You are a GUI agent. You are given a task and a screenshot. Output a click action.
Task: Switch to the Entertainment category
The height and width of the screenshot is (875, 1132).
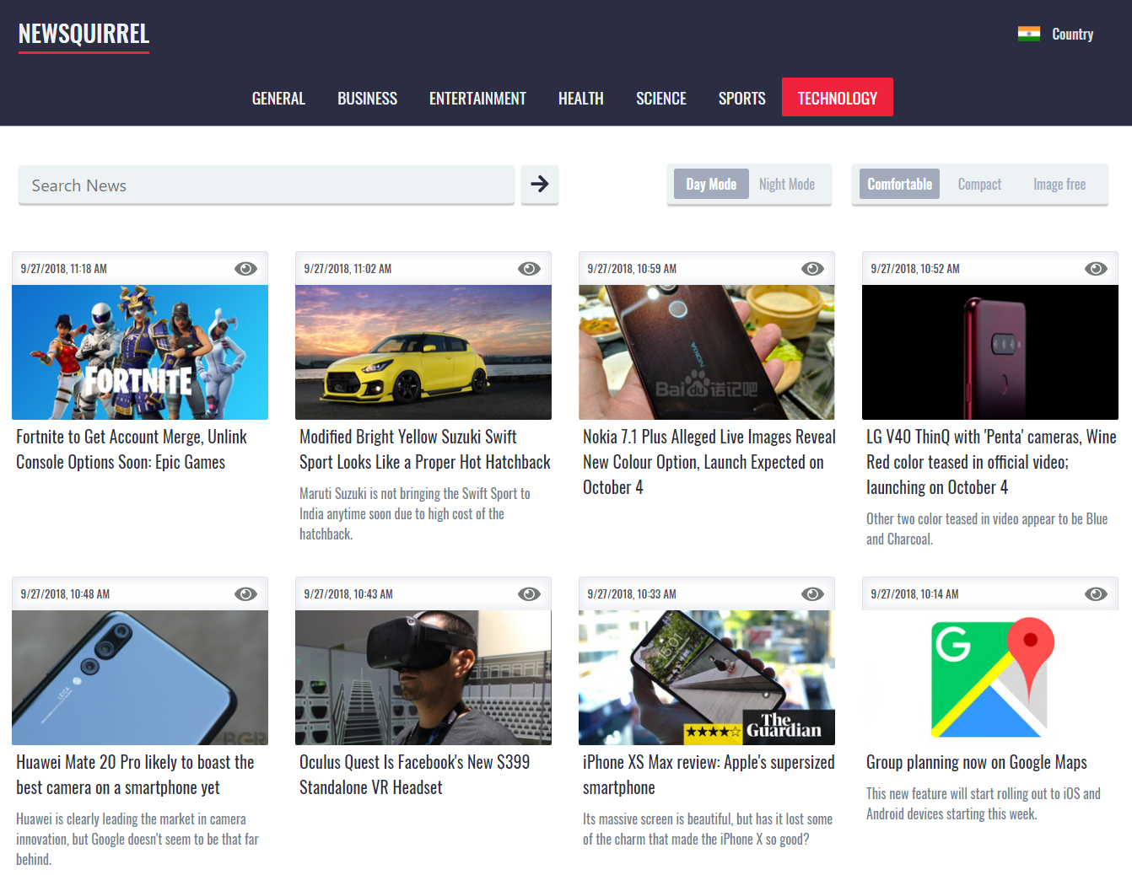[477, 98]
